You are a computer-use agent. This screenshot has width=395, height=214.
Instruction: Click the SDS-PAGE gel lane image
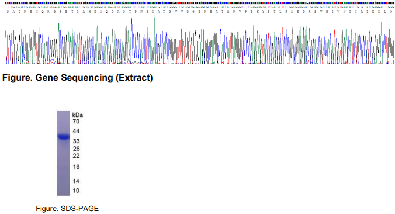(64, 153)
